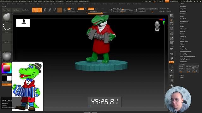Select the white secondary color swatch

click(x=9, y=78)
